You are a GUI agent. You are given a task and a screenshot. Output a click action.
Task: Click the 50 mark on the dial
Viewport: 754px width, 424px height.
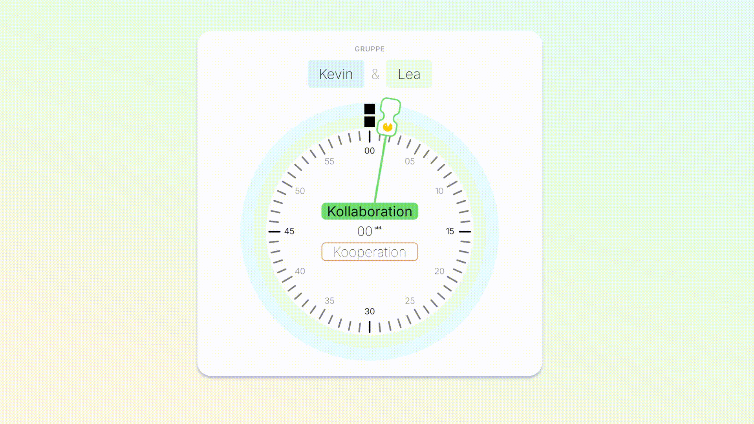pyautogui.click(x=300, y=191)
